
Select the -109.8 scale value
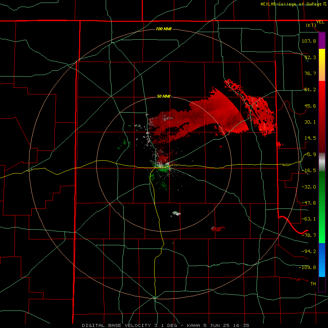[x=307, y=268]
